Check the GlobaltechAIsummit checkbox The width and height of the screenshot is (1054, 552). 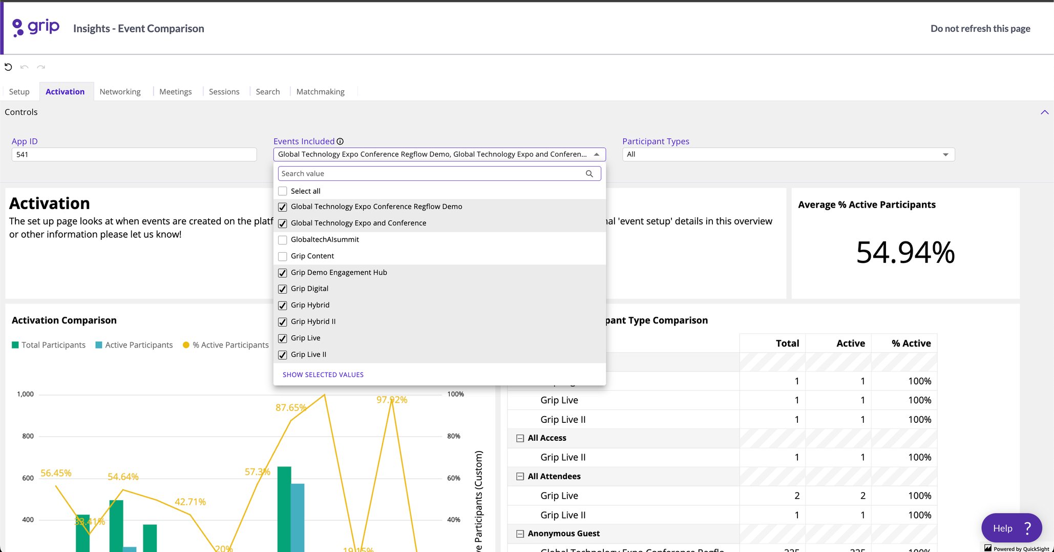click(283, 240)
